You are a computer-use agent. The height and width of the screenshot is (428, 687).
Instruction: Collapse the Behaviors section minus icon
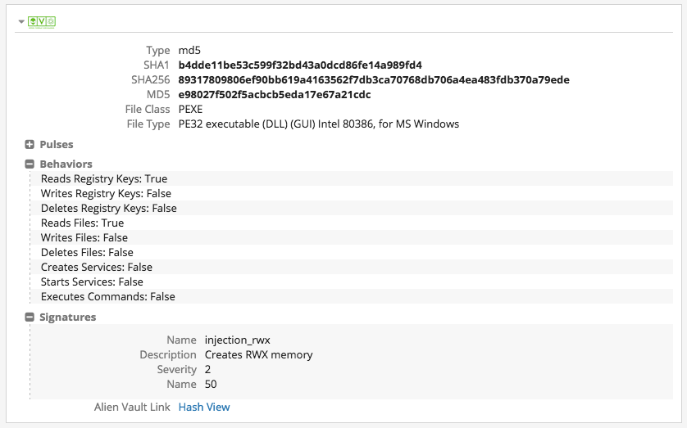30,164
